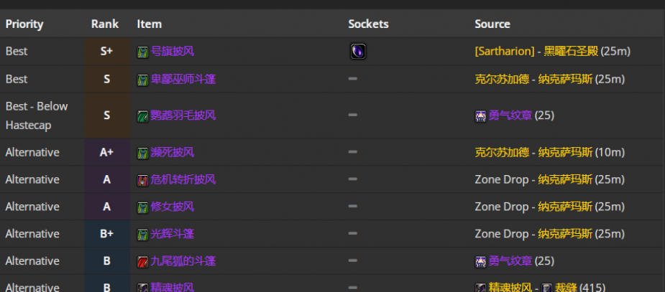
Task: Open the 黑曜石圣殿 raid link
Action: point(571,51)
